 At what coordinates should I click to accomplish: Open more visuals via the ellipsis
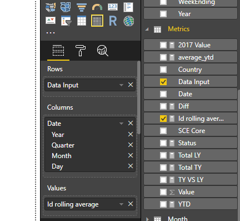click(51, 33)
